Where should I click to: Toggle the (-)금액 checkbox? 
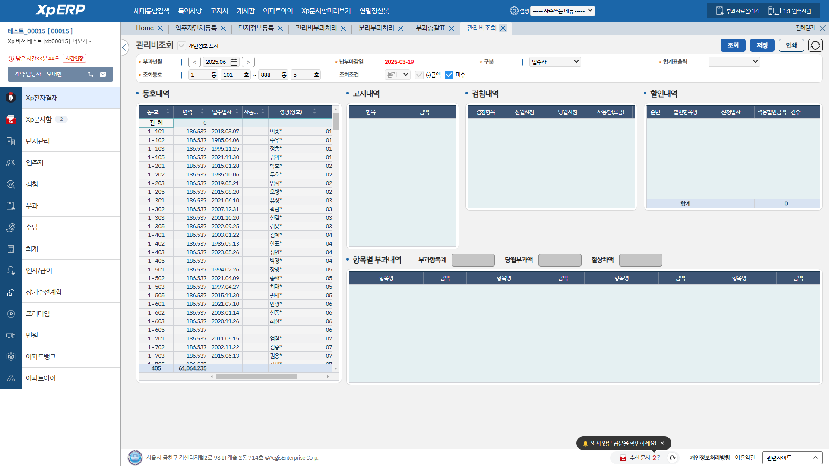click(x=419, y=75)
